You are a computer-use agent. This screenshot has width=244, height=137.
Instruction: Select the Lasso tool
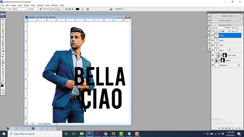point(3,25)
